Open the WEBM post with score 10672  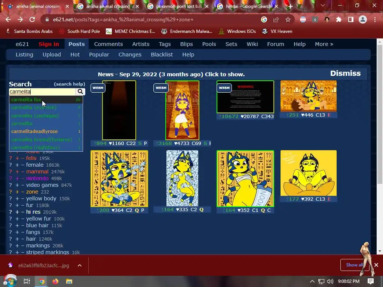(x=245, y=97)
